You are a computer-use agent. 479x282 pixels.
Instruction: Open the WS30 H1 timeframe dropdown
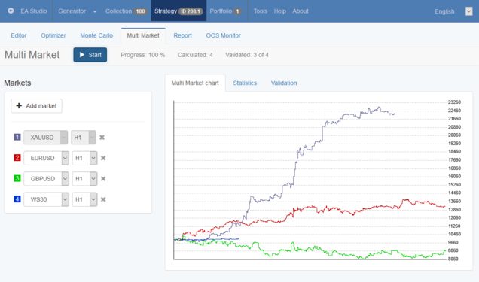click(84, 199)
